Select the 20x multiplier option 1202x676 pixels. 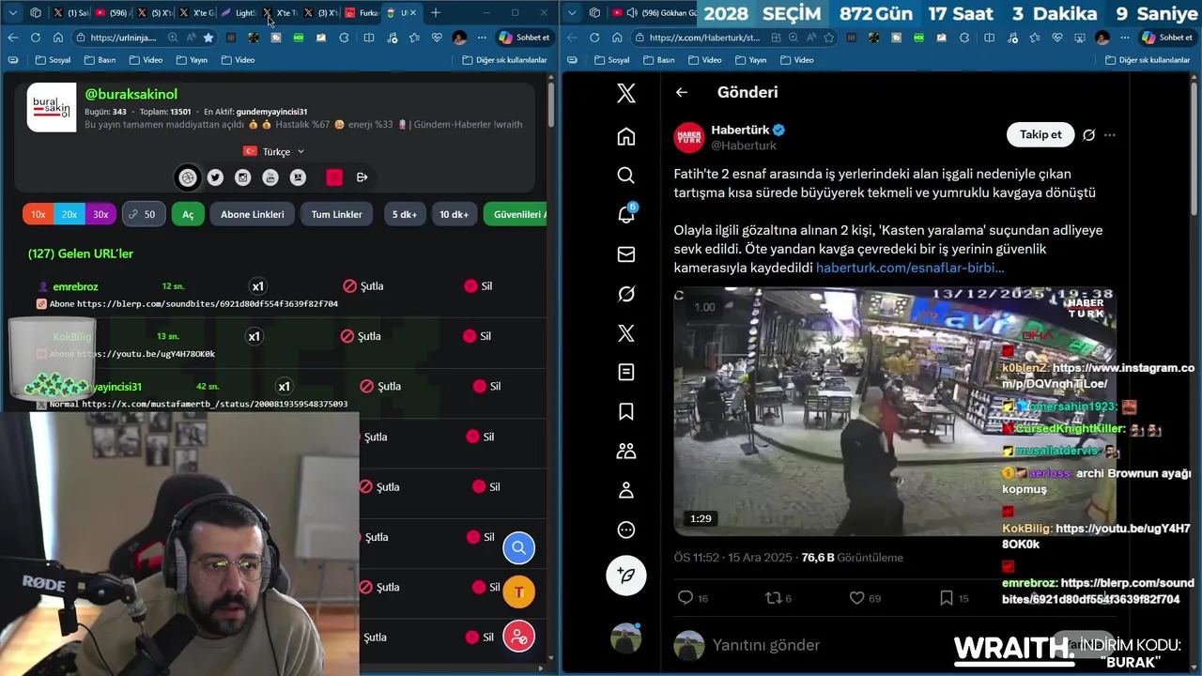[69, 214]
